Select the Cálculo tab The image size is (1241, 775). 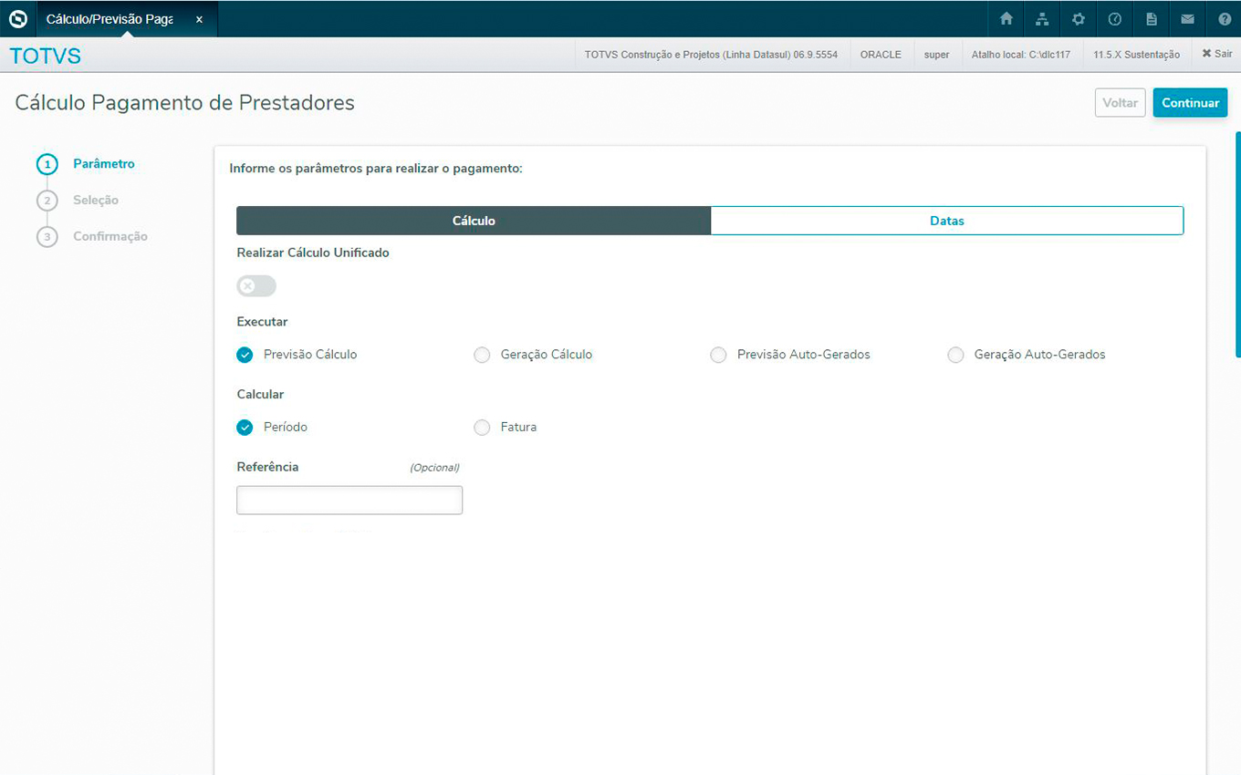click(474, 221)
